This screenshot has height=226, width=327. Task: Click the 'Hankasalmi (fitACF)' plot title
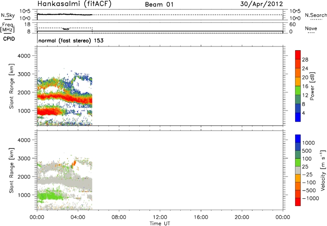[74, 4]
